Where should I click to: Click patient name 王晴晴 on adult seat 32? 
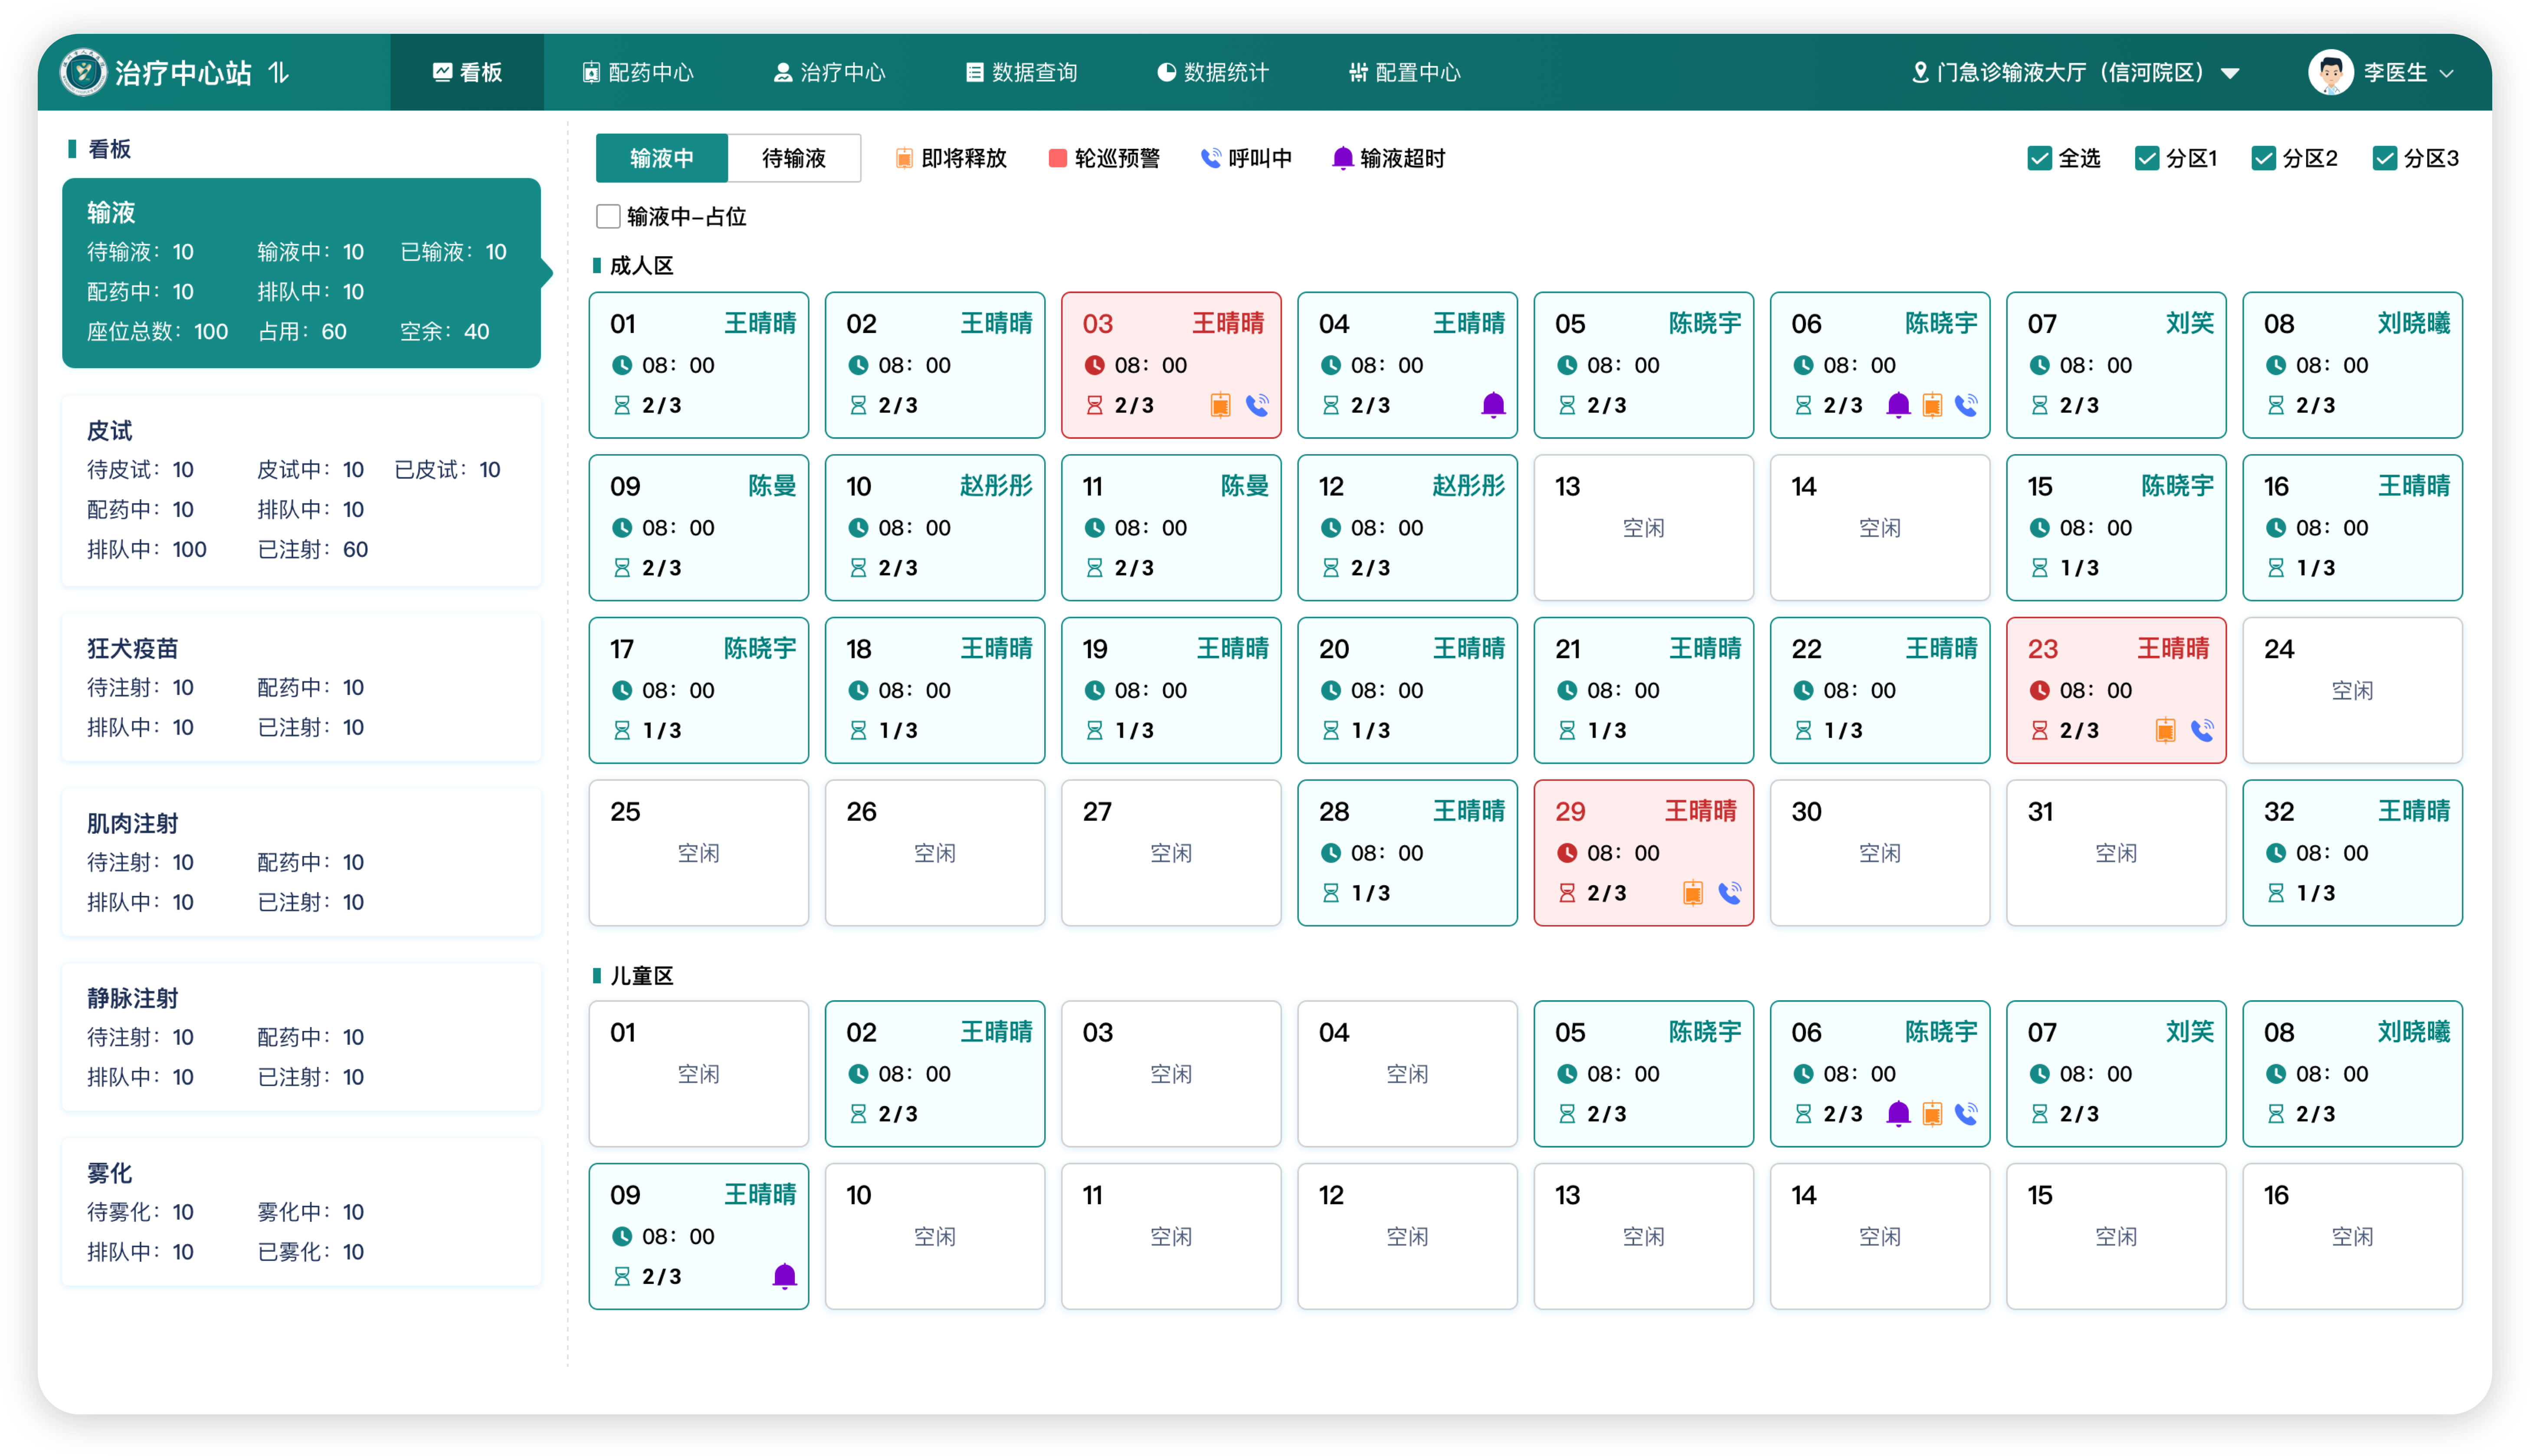(x=2414, y=811)
